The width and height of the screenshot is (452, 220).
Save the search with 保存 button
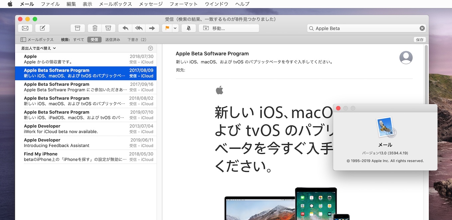click(x=420, y=39)
